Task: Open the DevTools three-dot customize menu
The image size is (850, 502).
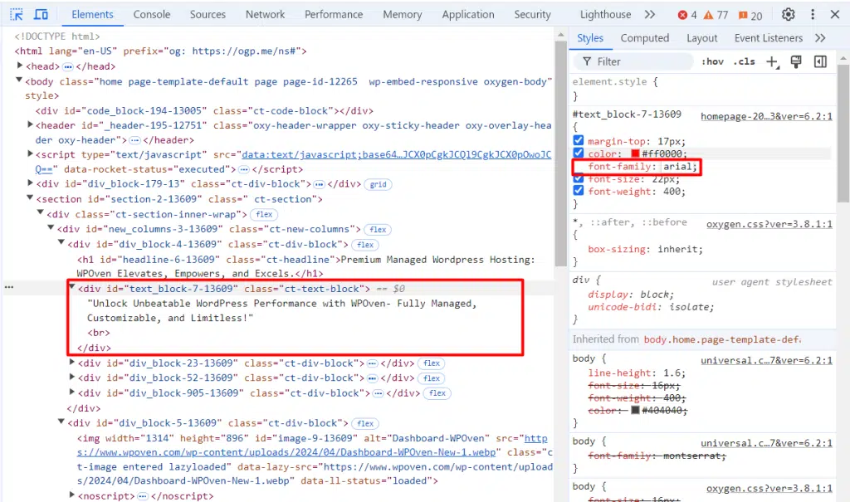Action: pos(813,14)
